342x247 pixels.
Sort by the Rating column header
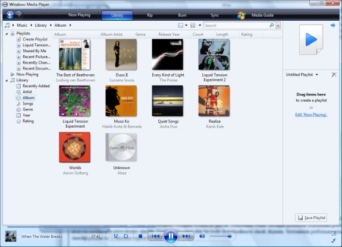pos(247,34)
